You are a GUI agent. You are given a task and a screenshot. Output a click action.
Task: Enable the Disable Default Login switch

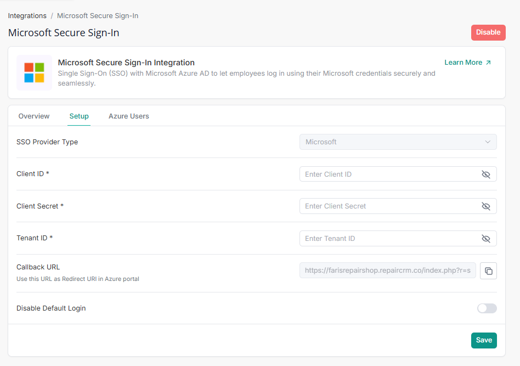coord(487,308)
